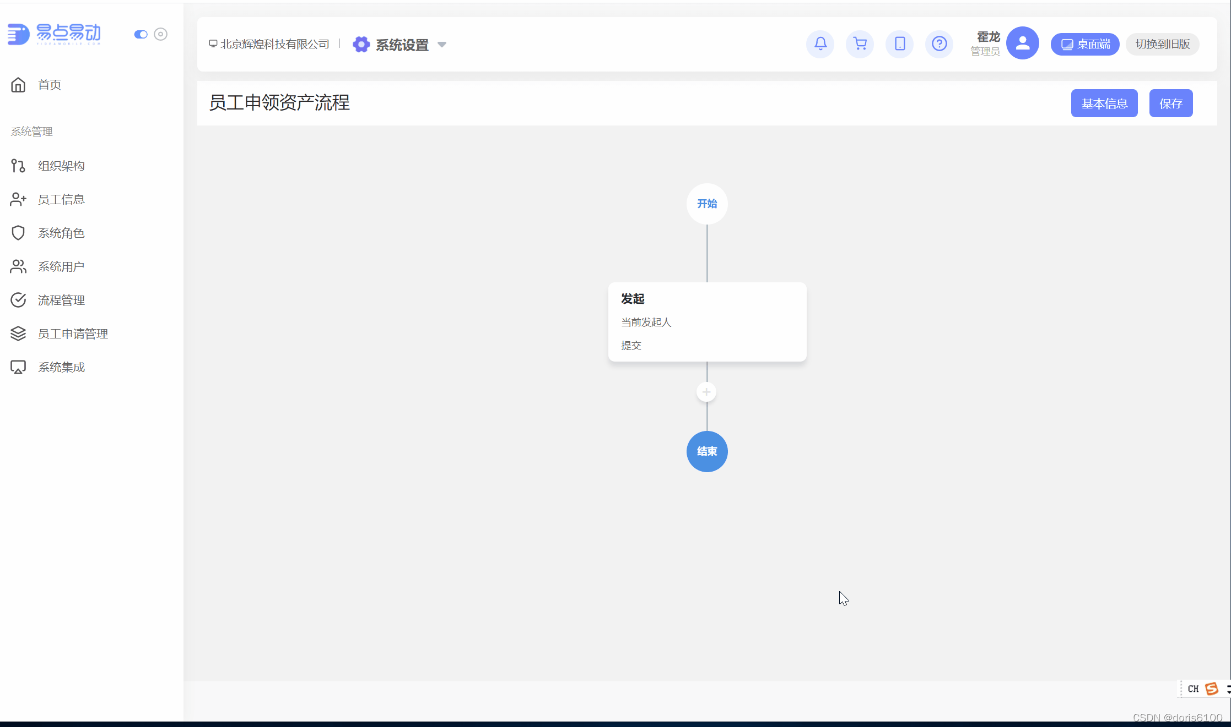The width and height of the screenshot is (1231, 727).
Task: Click the circular target icon beside the switch
Action: [x=160, y=34]
